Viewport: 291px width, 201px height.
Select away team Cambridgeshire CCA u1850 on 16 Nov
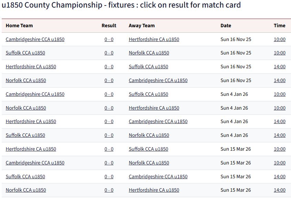pos(158,80)
